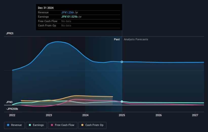Click the Earnings tooltip row label

(43, 17)
